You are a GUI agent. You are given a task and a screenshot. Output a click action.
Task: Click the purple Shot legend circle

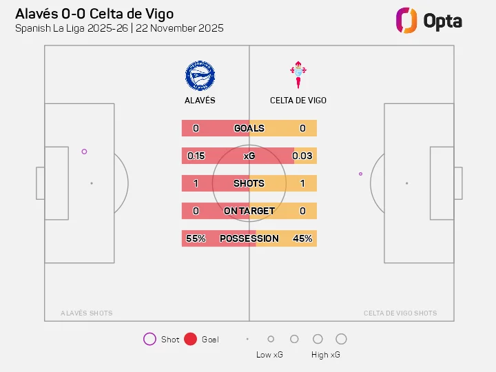click(149, 339)
